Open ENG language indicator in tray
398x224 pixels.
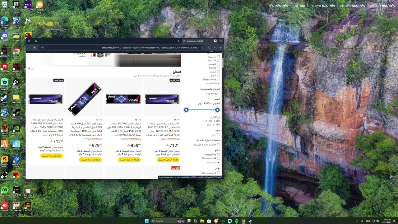point(368,221)
